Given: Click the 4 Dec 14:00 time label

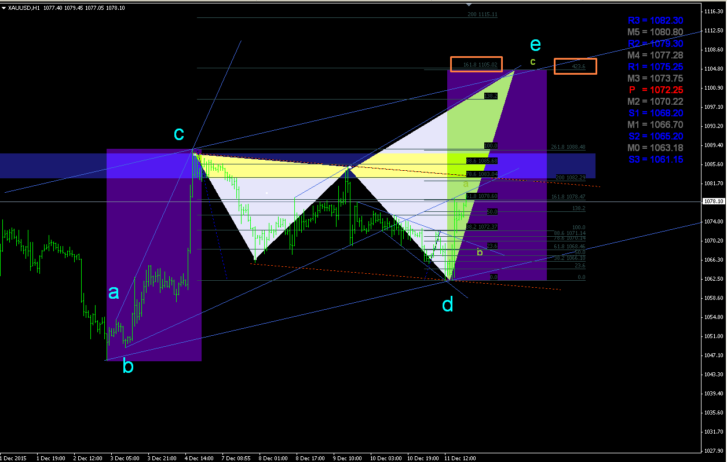Looking at the screenshot, I should tap(200, 458).
